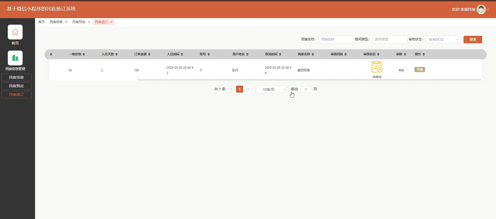Click the 2025-03-28 20:40:42 check-in time cell
496x219 pixels.
click(x=180, y=70)
